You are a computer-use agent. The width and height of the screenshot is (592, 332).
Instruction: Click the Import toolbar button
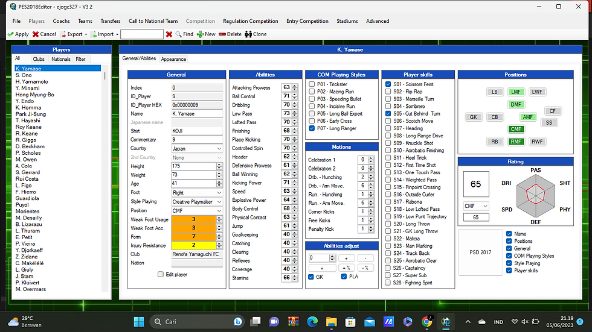coord(102,34)
